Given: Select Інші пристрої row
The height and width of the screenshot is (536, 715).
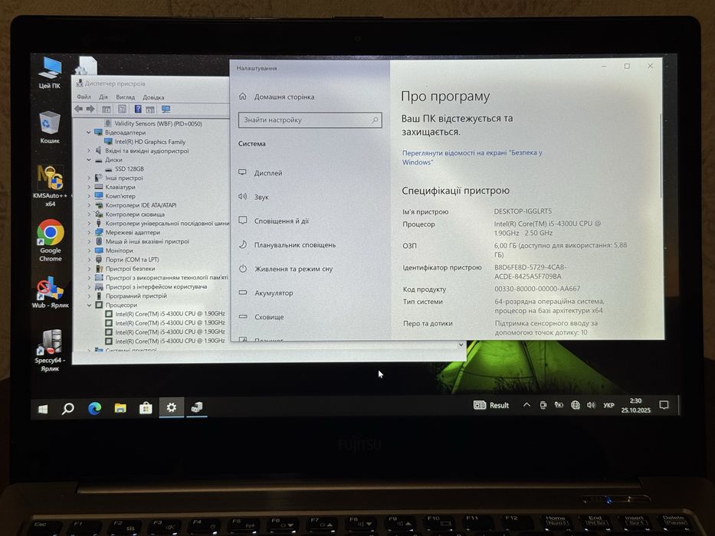Looking at the screenshot, I should click(124, 178).
